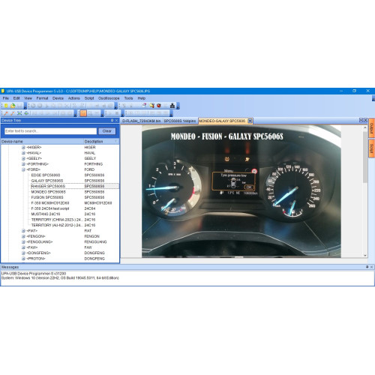This screenshot has height=375, width=375.
Task: Open the Help menu
Action: click(x=142, y=98)
